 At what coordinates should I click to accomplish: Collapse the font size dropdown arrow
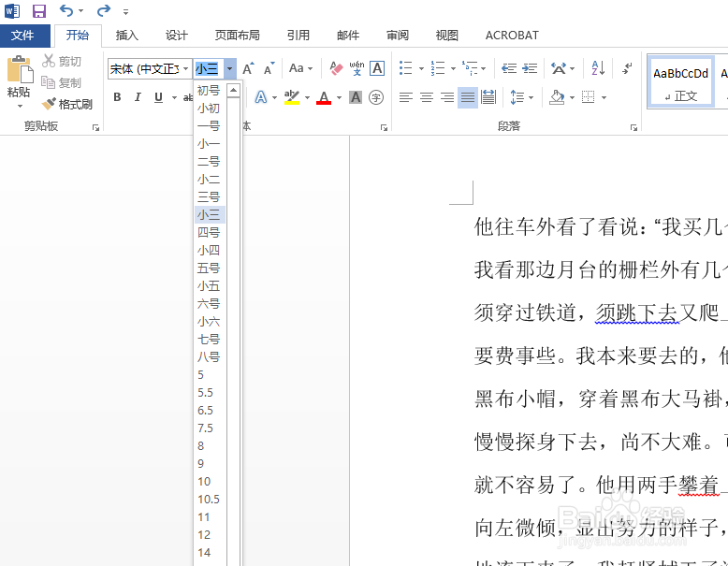pyautogui.click(x=230, y=69)
